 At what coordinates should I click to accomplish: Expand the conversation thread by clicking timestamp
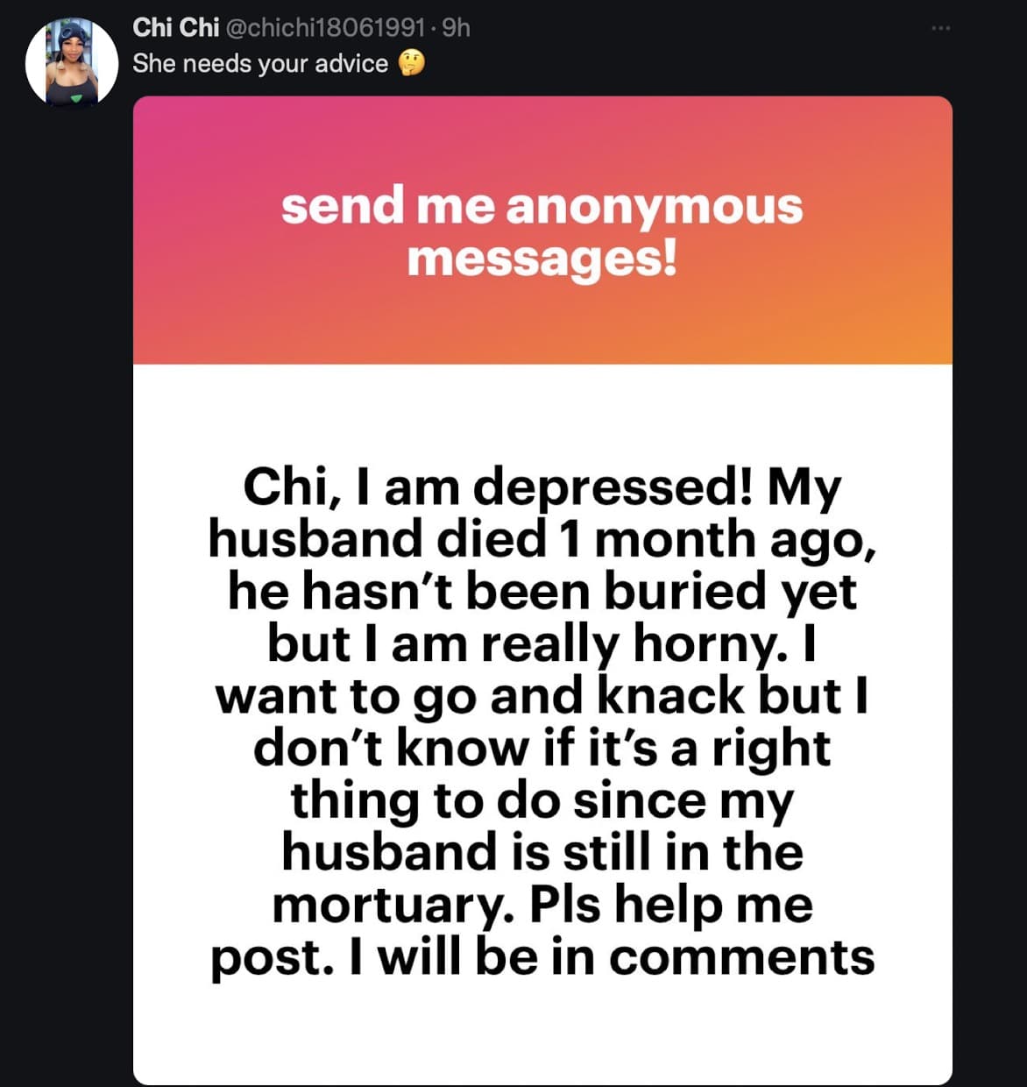[x=459, y=27]
